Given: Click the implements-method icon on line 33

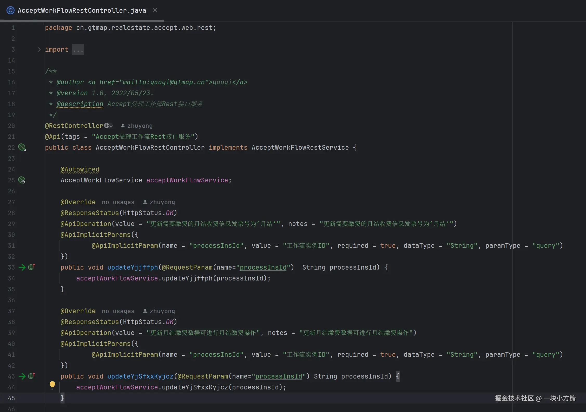Looking at the screenshot, I should click(31, 267).
